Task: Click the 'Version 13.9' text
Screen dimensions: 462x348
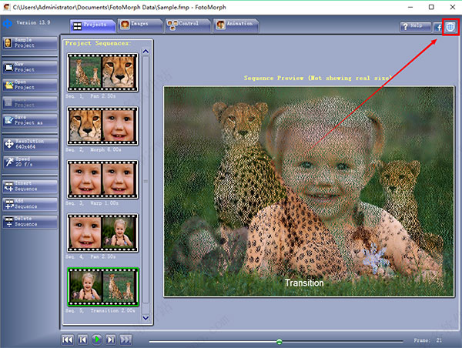Action: click(x=33, y=22)
